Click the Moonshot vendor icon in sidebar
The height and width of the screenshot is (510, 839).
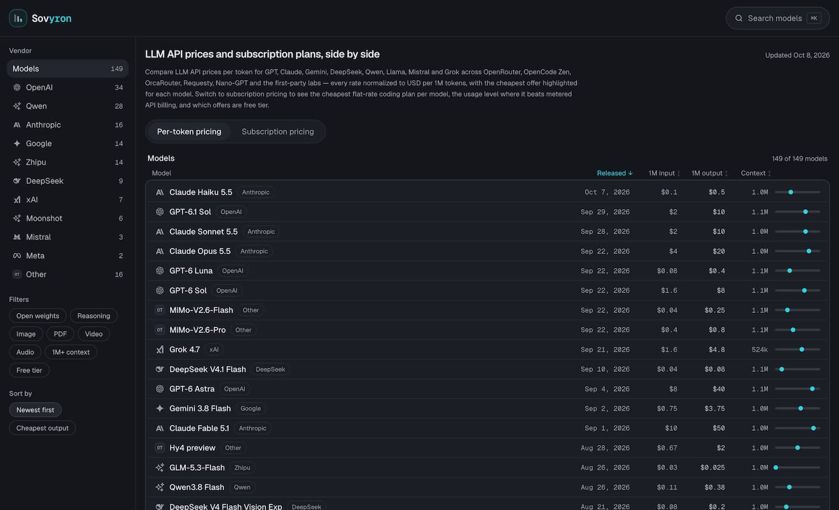[17, 218]
